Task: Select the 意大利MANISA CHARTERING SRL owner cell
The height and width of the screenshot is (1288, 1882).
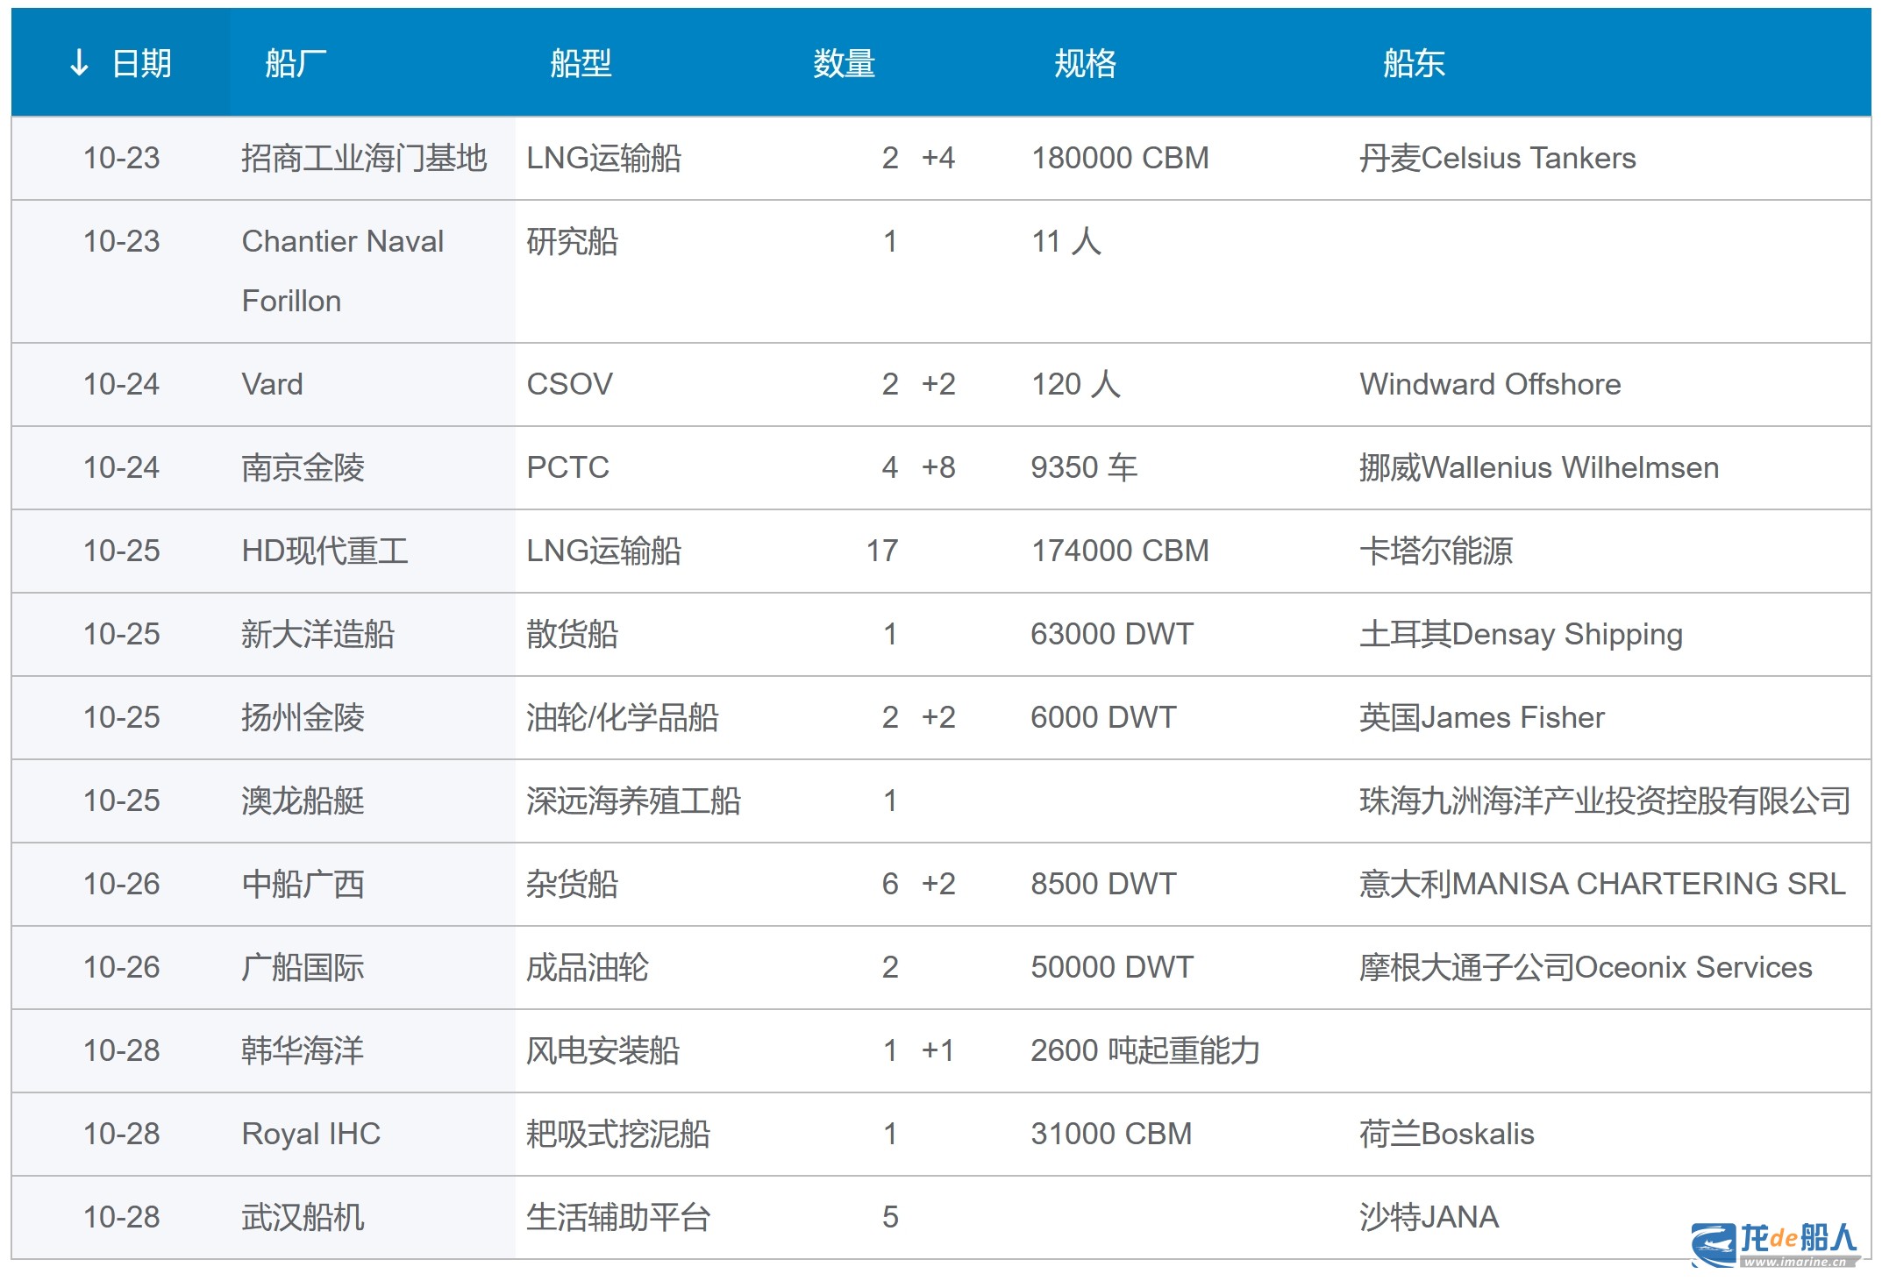Action: [x=1602, y=884]
